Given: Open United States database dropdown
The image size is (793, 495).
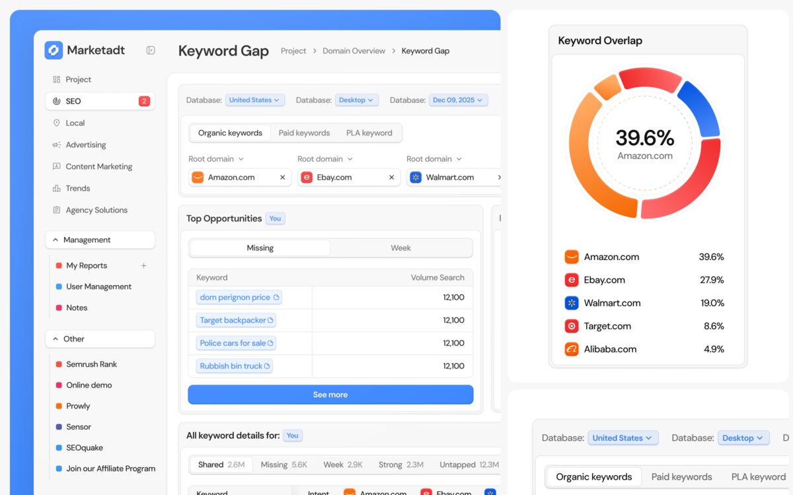Looking at the screenshot, I should click(x=254, y=100).
